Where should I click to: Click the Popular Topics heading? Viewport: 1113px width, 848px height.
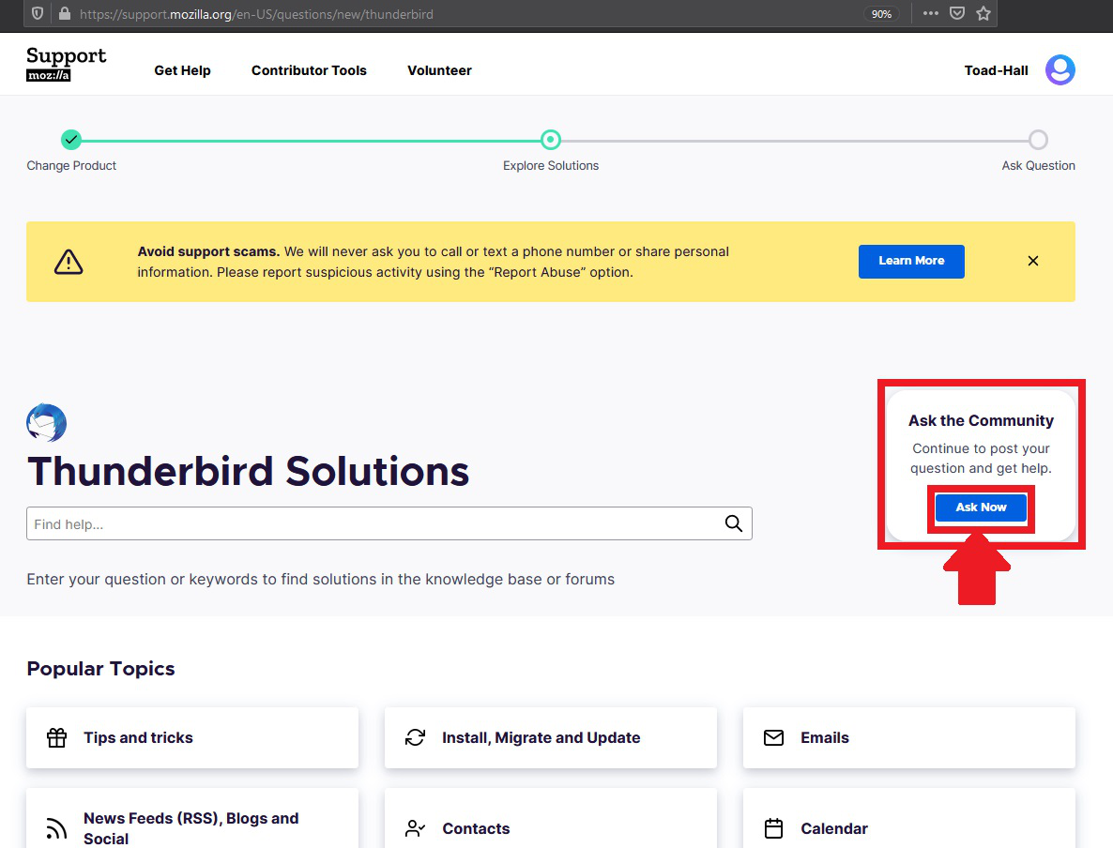100,669
